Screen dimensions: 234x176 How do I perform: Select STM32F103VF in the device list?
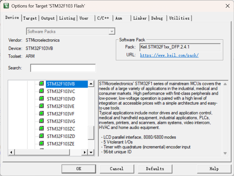click(61, 114)
